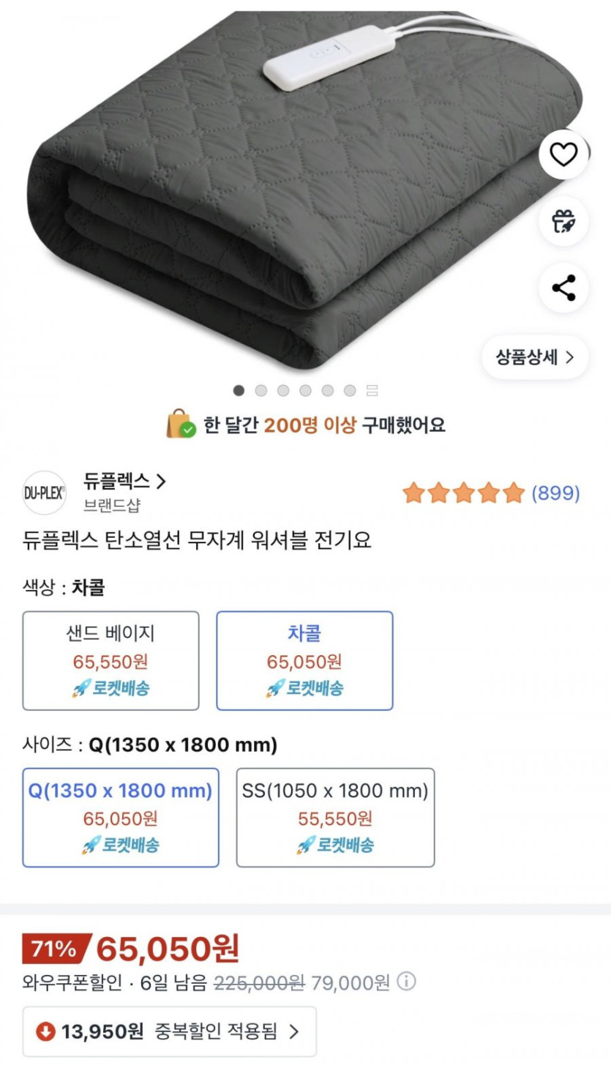Tap the heart wishlist icon

pos(563,154)
